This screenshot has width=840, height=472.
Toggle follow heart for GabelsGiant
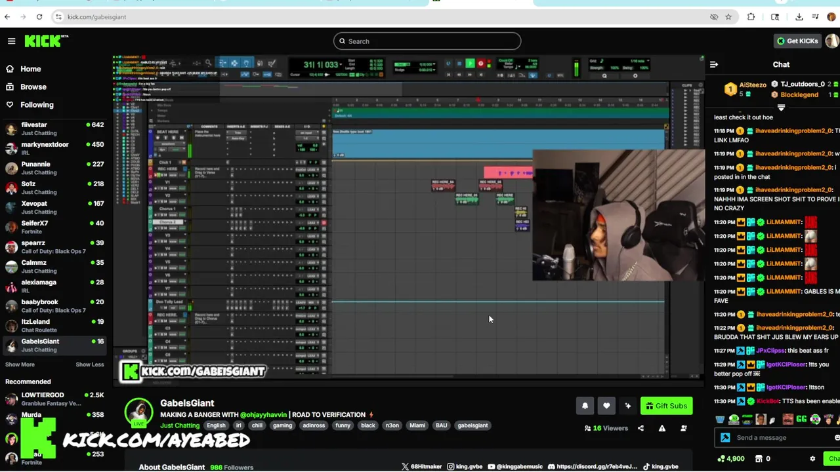606,406
